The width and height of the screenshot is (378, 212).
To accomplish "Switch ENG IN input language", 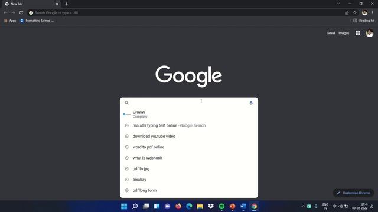I will point(325,206).
